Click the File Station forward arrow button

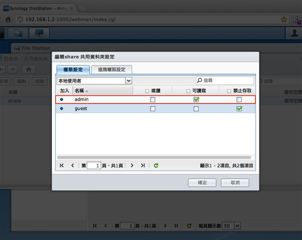point(13,69)
